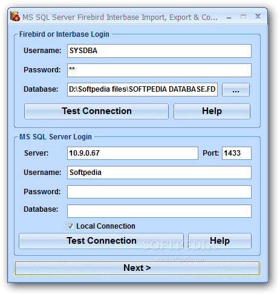This screenshot has width=280, height=295.
Task: Focus the empty SQL Server Password field
Action: (159, 192)
